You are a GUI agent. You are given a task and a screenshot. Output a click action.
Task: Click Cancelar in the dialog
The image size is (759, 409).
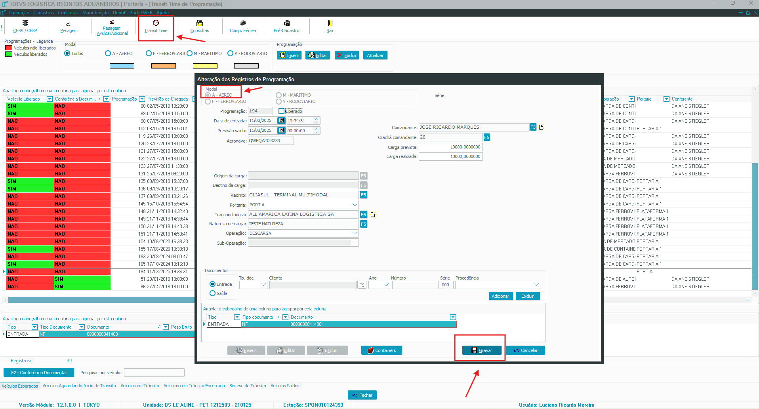(x=525, y=350)
